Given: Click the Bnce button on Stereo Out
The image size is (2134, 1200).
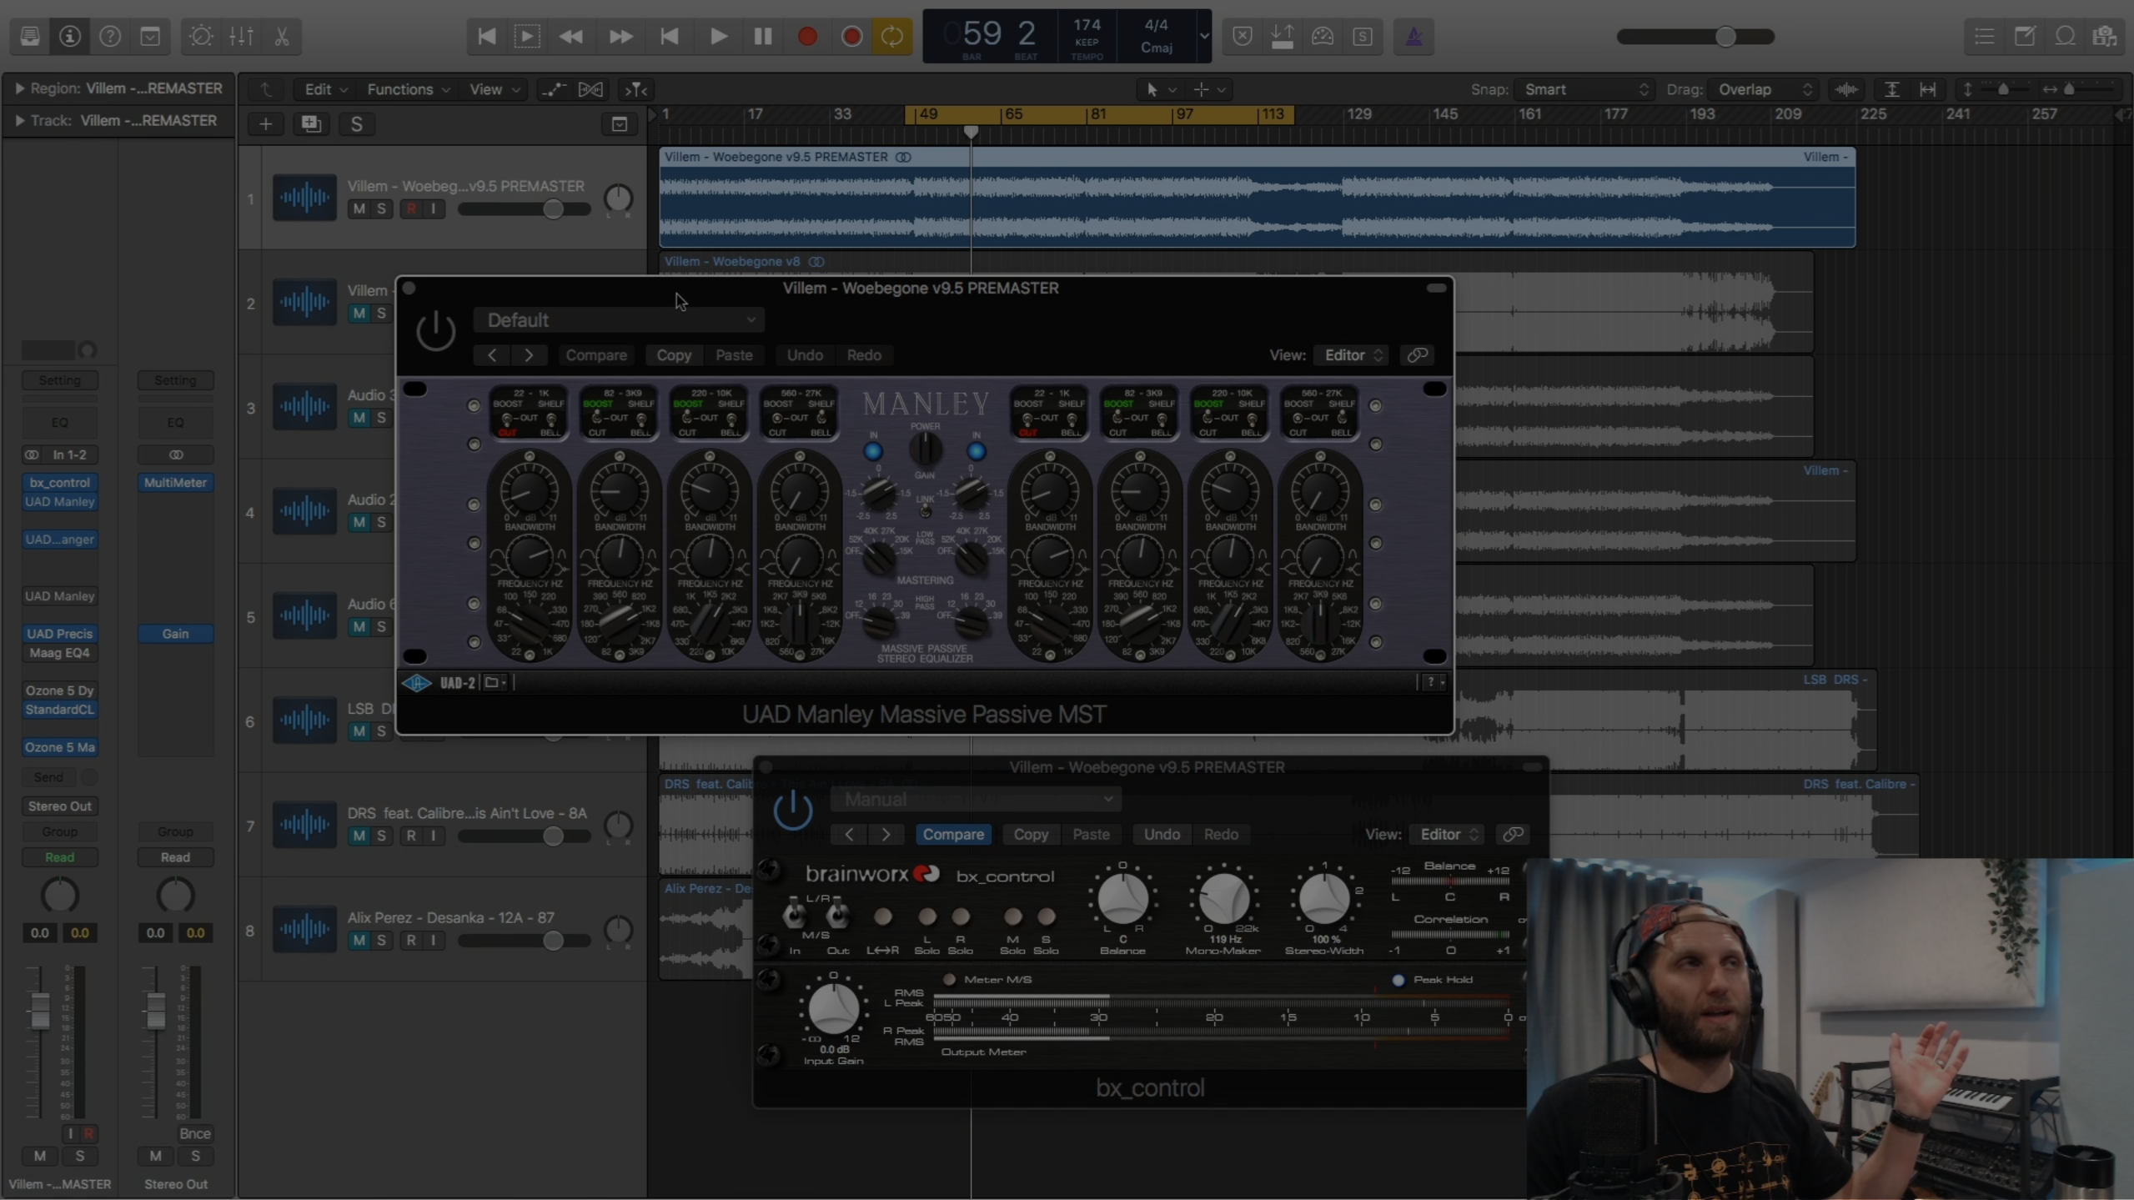Looking at the screenshot, I should point(195,1133).
